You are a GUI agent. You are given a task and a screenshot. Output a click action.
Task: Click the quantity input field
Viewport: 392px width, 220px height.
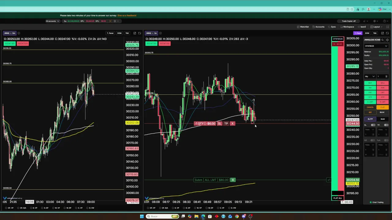[x=380, y=76]
